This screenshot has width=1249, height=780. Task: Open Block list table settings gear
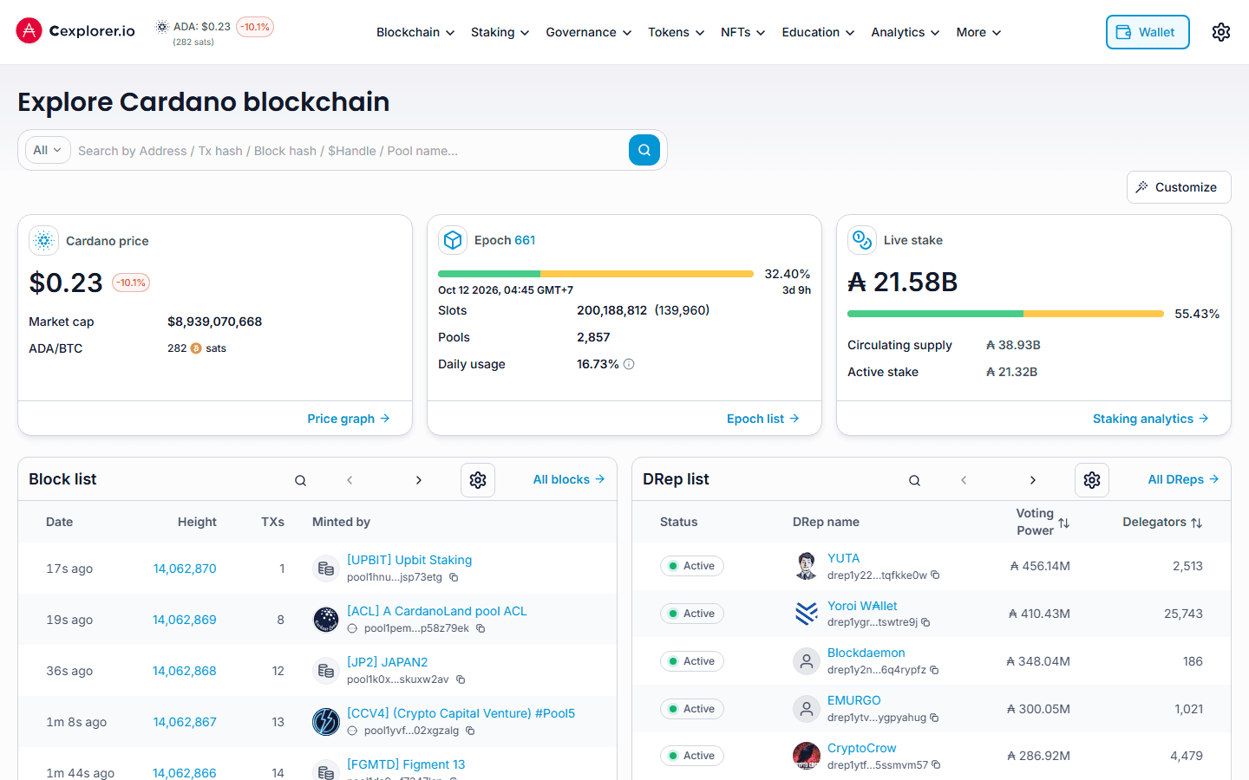pos(478,480)
